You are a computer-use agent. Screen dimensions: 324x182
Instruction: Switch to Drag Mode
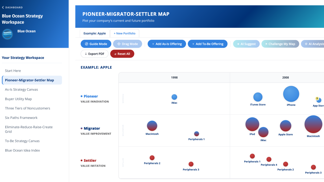(128, 44)
